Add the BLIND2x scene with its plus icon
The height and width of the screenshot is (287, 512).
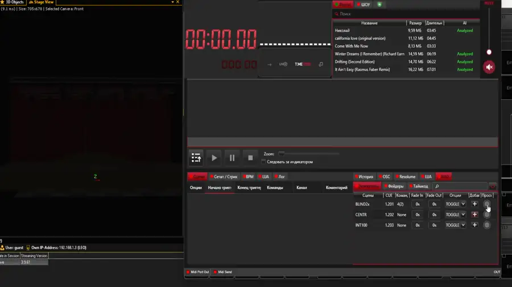474,204
